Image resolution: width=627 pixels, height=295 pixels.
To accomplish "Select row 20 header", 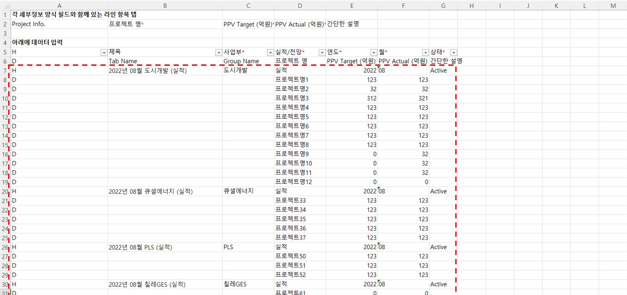I will (x=5, y=192).
